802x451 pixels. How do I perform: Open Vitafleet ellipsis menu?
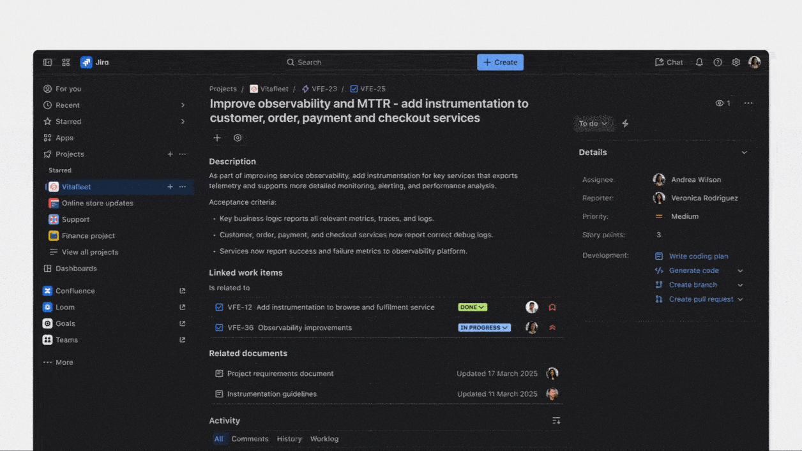click(183, 187)
